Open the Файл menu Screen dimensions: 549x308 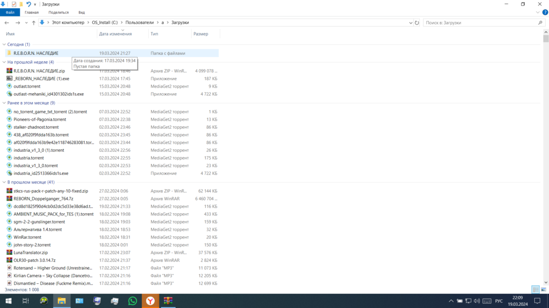[9, 12]
